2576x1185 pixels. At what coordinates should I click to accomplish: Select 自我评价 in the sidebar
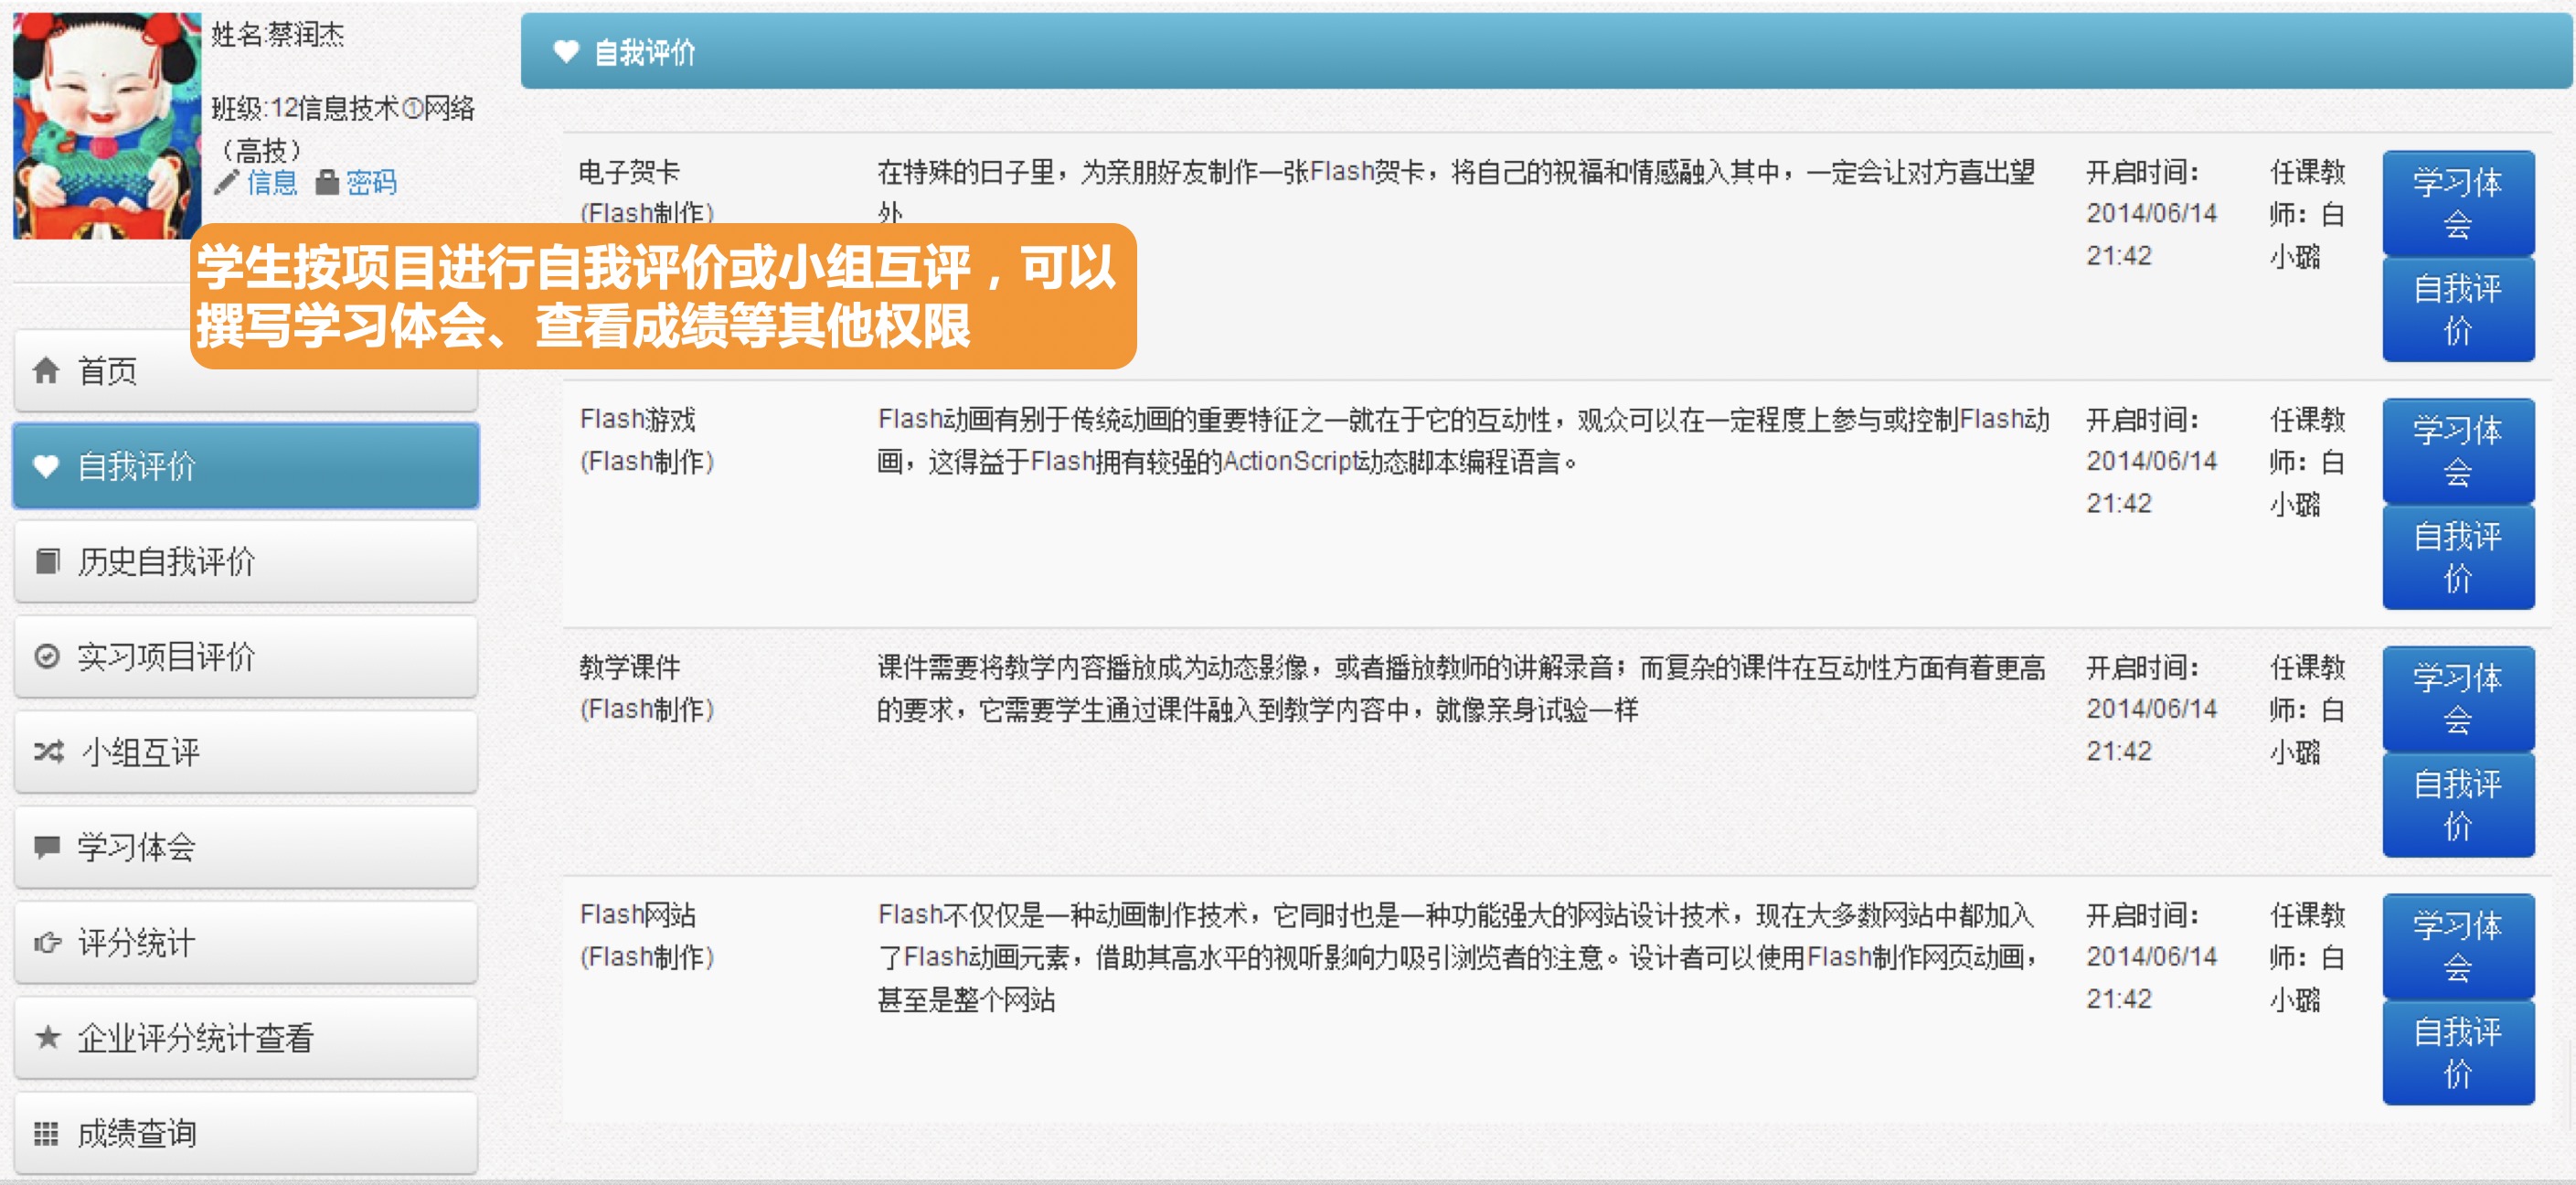point(246,466)
